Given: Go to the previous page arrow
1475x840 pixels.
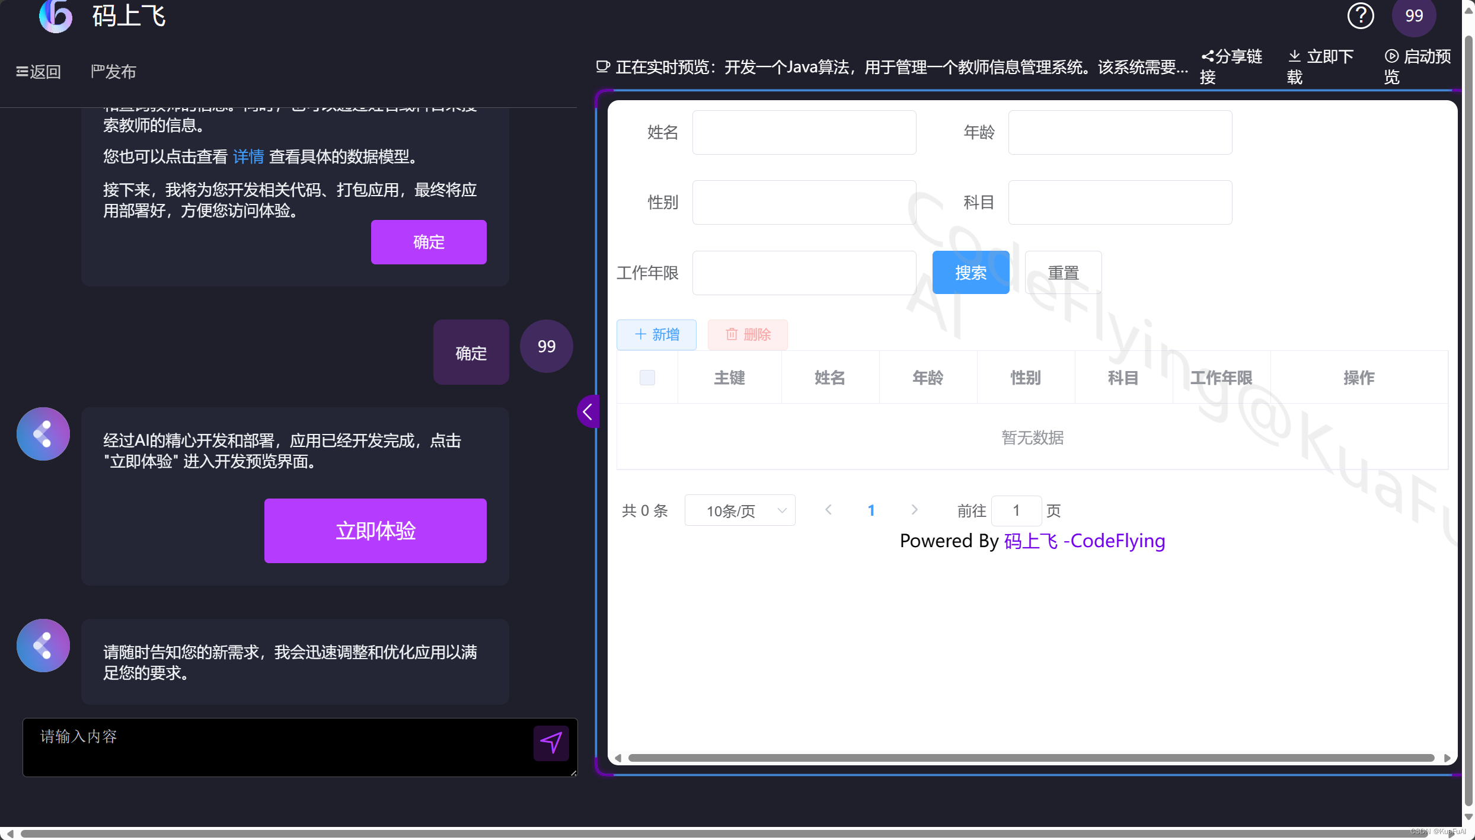Looking at the screenshot, I should pyautogui.click(x=828, y=510).
